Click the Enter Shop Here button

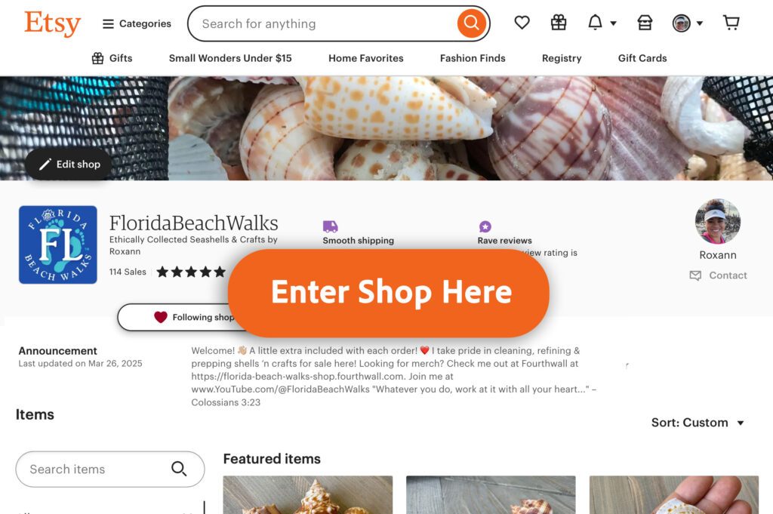tap(389, 293)
